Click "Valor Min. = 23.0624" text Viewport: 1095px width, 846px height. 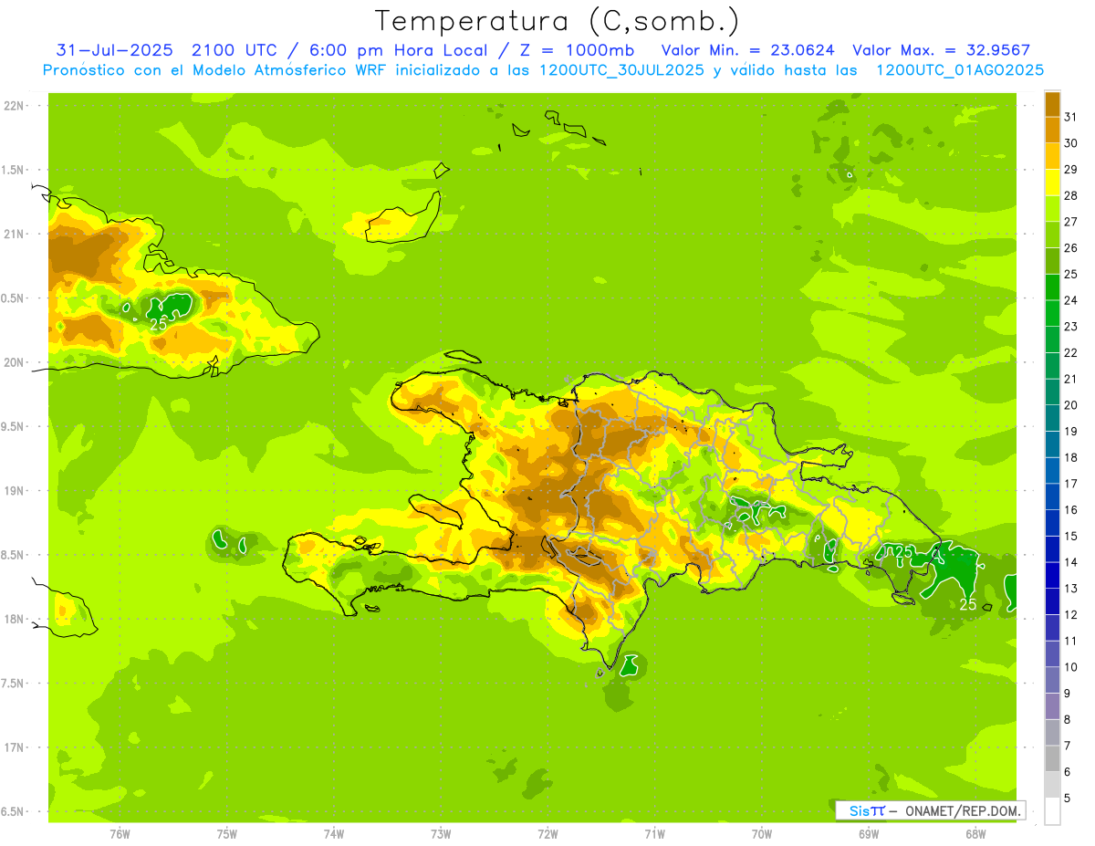click(x=749, y=50)
